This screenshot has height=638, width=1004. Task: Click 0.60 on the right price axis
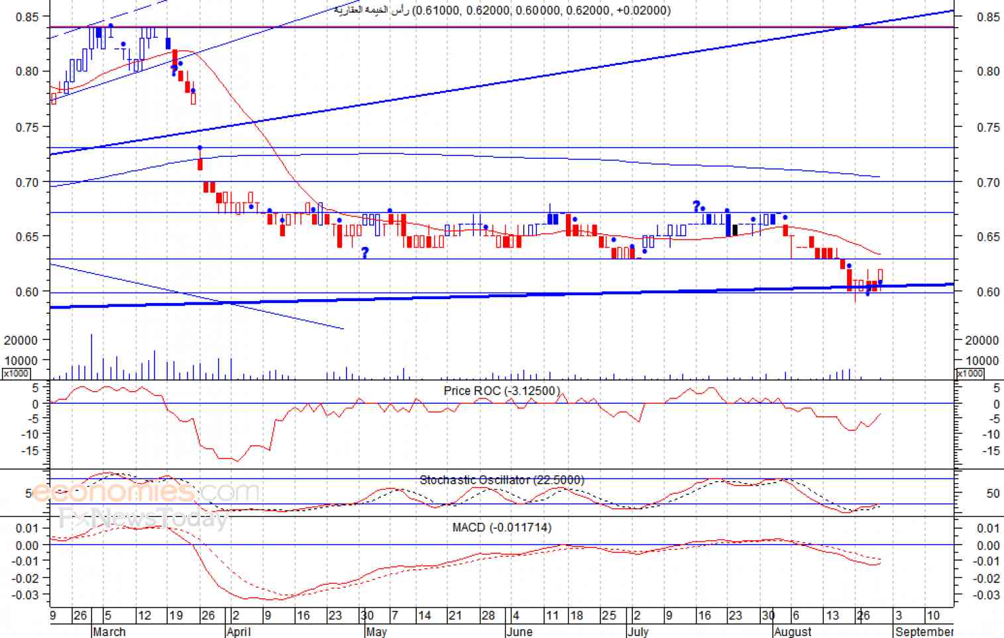[x=988, y=292]
